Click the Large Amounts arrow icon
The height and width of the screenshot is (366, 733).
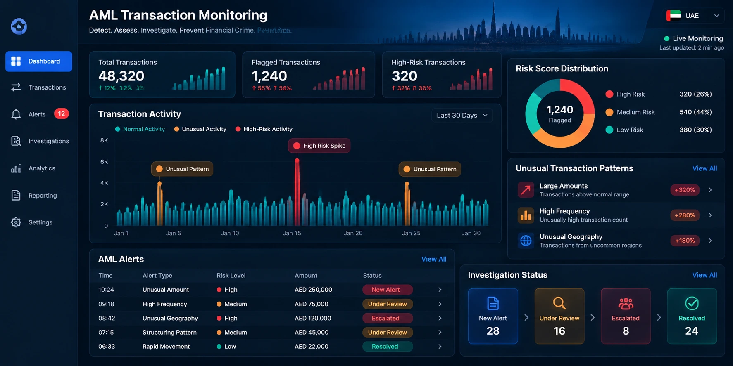coord(526,190)
